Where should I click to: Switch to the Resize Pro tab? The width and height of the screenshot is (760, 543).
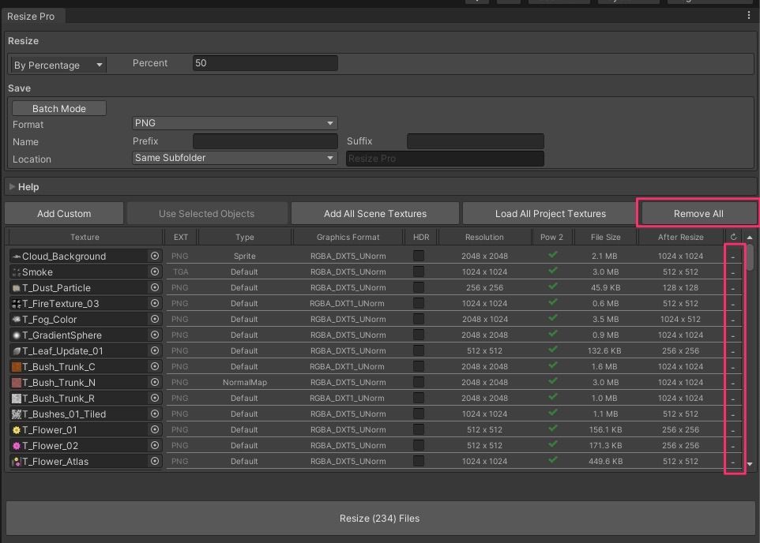click(32, 16)
